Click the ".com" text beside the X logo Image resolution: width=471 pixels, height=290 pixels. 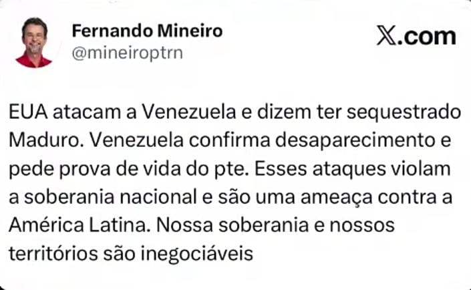click(426, 36)
